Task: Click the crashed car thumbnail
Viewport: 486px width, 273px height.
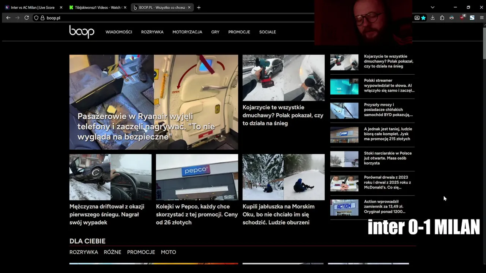Action: [x=110, y=177]
